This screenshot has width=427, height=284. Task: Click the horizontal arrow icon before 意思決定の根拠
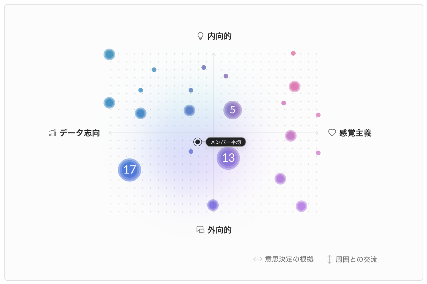pos(258,259)
